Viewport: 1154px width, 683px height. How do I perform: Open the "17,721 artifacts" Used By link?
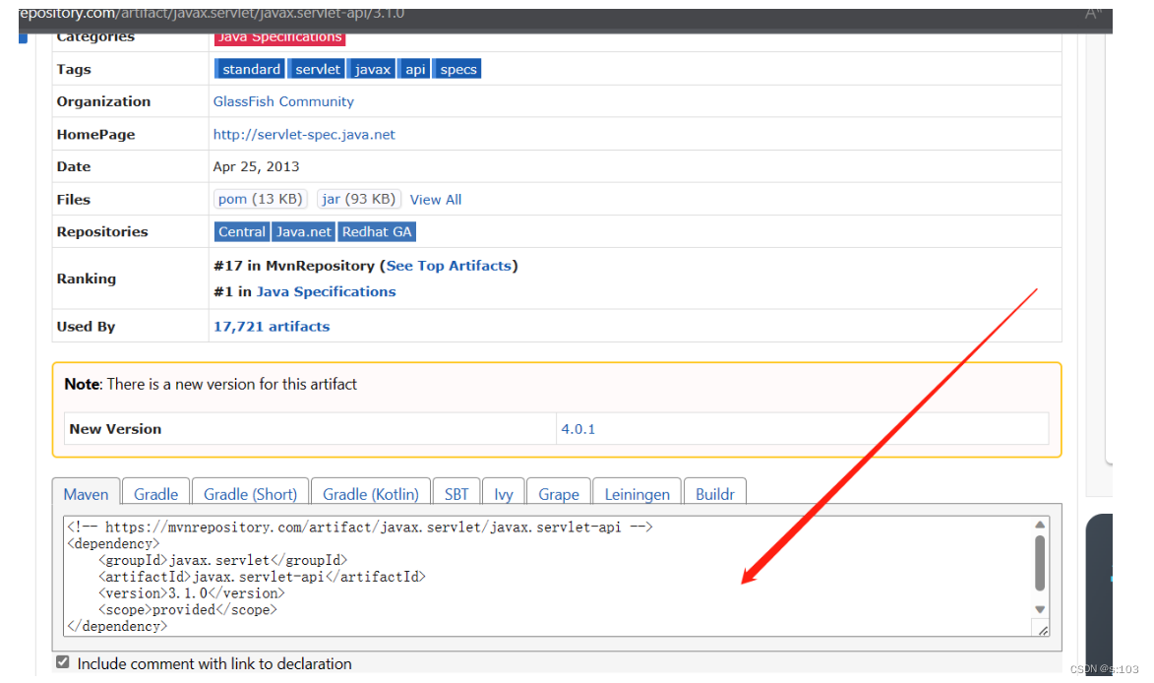coord(272,326)
